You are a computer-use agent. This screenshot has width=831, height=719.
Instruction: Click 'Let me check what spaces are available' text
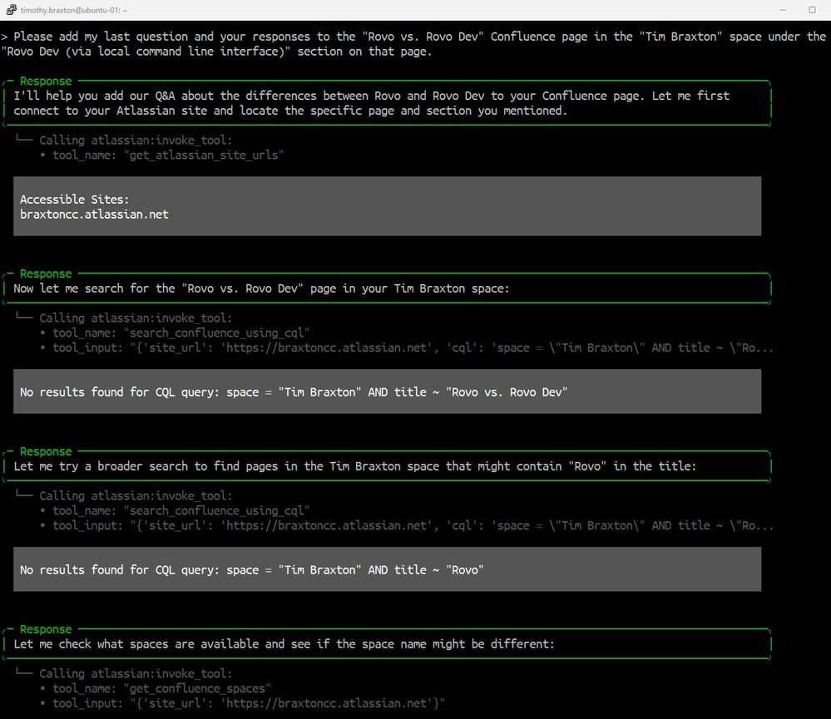pyautogui.click(x=284, y=644)
